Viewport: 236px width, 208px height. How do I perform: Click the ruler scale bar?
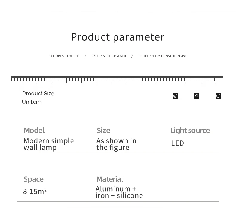117,79
